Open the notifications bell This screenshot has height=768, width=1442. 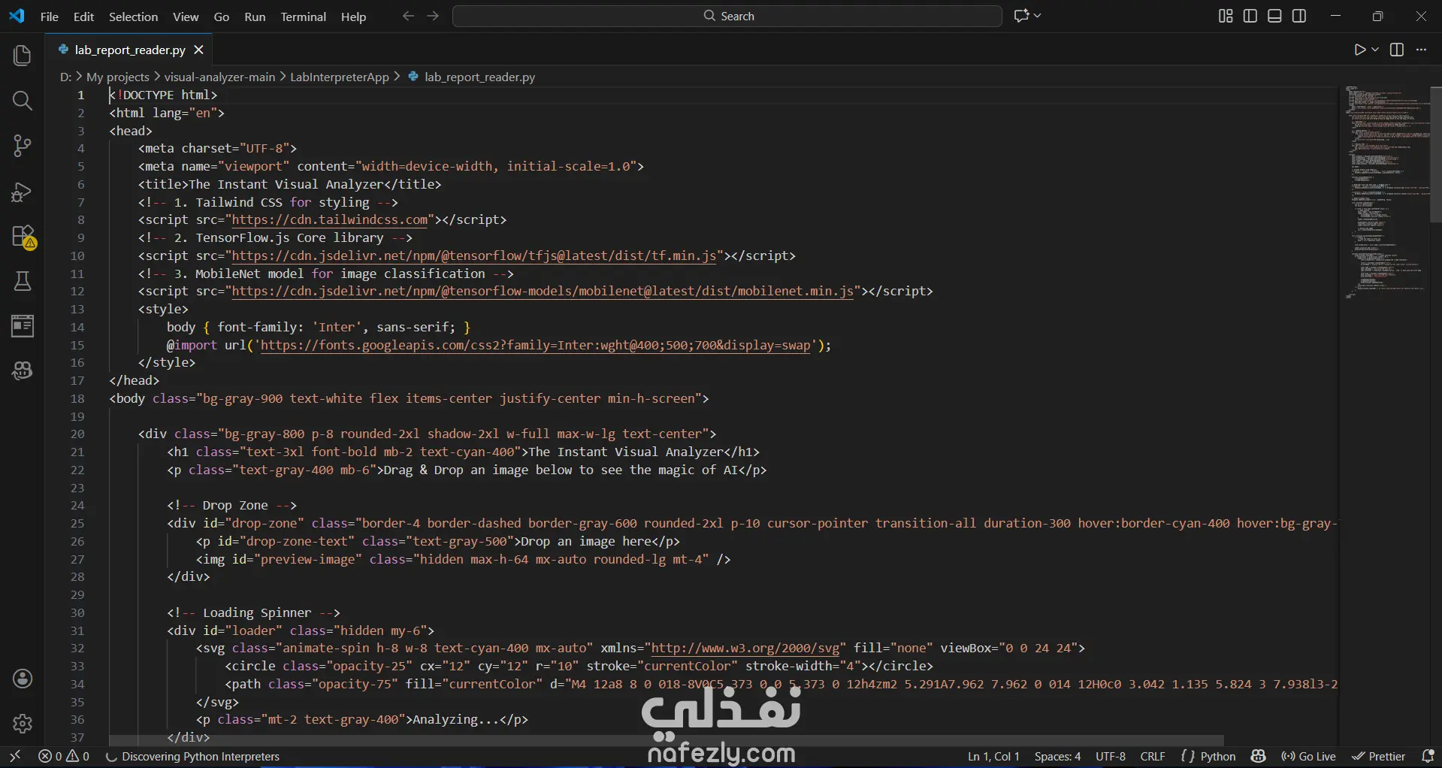tap(1428, 757)
